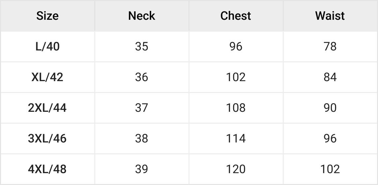
Task: Click neck value 35 for L/40
Action: click(x=142, y=46)
